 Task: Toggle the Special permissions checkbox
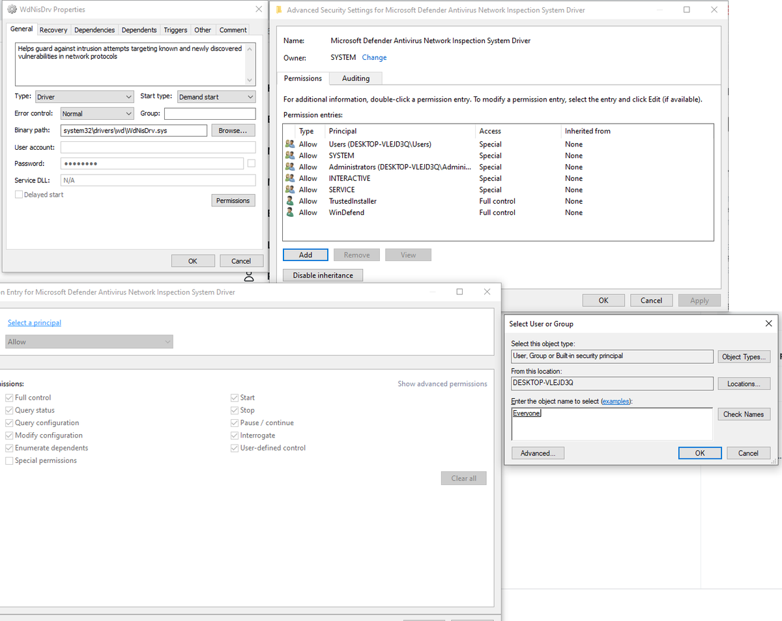9,460
